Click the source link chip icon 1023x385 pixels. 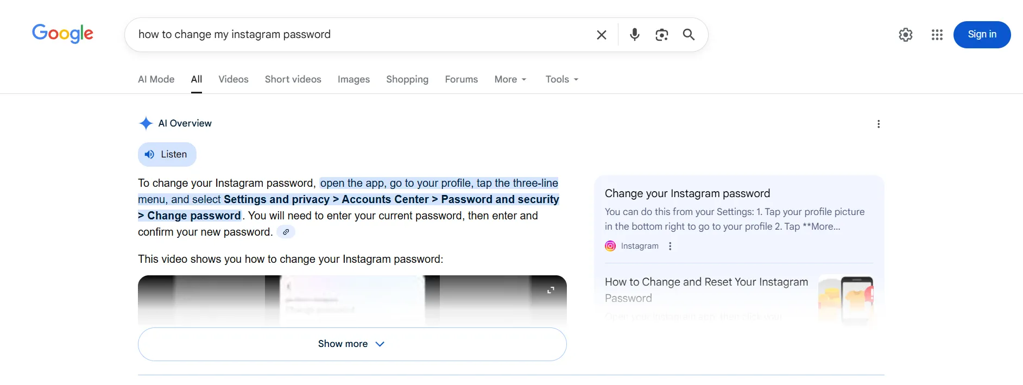pyautogui.click(x=286, y=232)
